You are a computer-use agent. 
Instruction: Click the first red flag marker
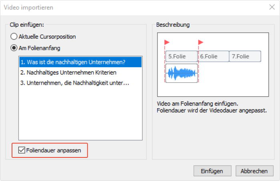click(167, 42)
